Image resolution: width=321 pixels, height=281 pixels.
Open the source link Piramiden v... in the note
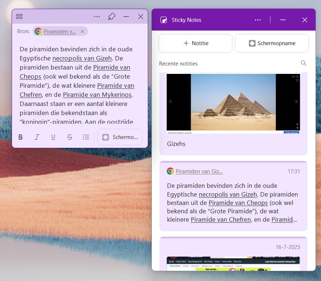pyautogui.click(x=60, y=32)
